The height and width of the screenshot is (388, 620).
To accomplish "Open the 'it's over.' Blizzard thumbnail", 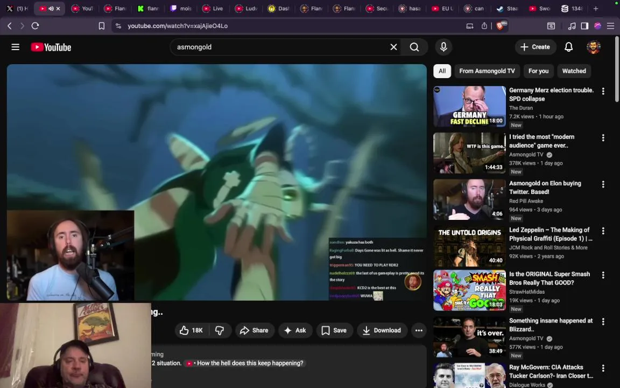I will pos(469,337).
